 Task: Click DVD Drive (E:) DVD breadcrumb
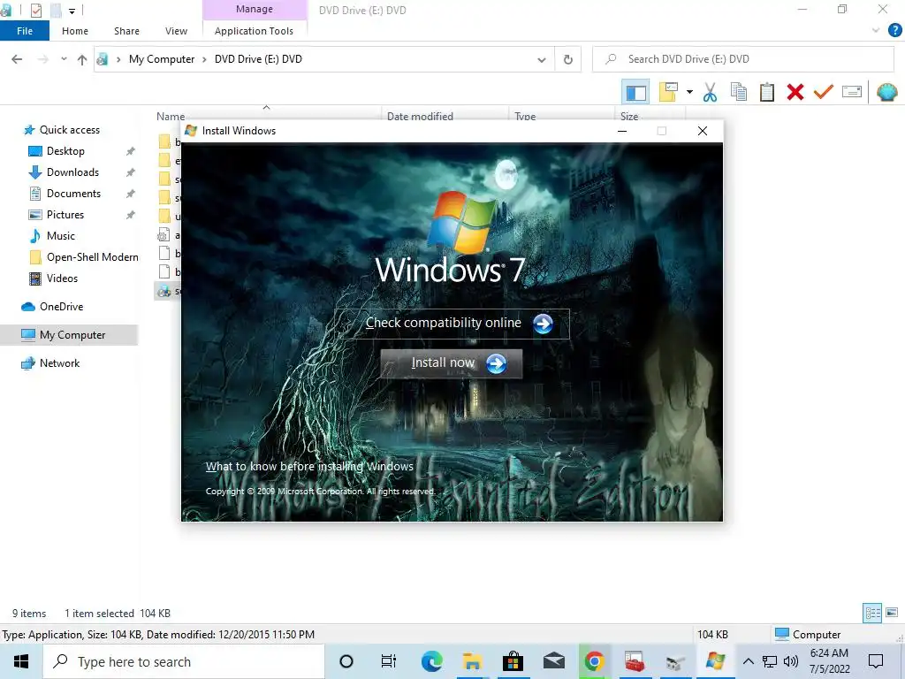258,59
